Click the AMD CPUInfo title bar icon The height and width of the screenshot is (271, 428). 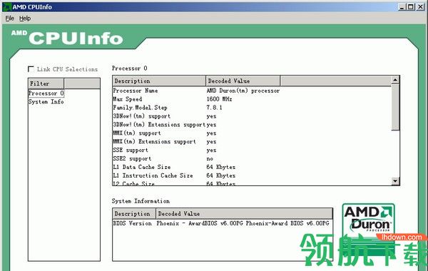click(x=7, y=7)
